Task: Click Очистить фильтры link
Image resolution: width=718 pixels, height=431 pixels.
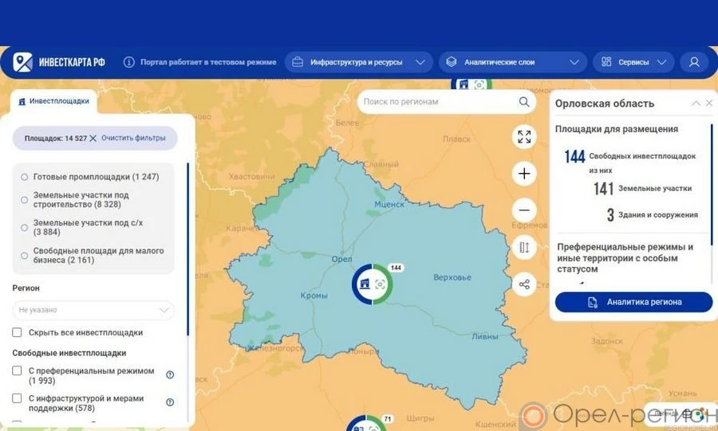Action: [133, 138]
